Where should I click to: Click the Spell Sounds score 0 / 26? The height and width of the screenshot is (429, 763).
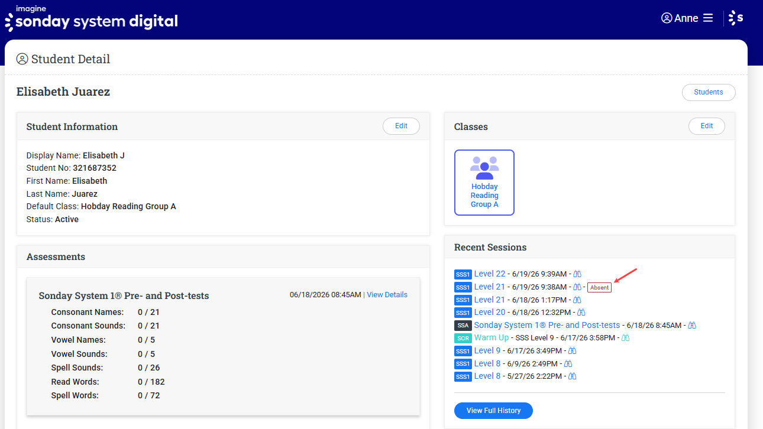coord(149,368)
